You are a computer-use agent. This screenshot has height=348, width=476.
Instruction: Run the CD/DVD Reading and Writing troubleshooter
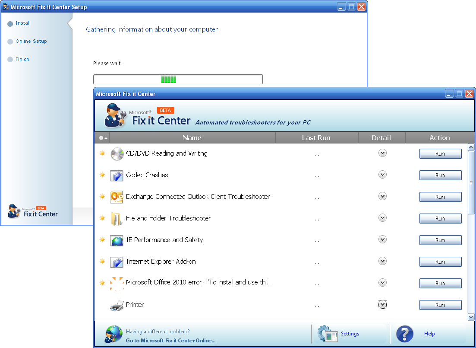[x=441, y=153]
